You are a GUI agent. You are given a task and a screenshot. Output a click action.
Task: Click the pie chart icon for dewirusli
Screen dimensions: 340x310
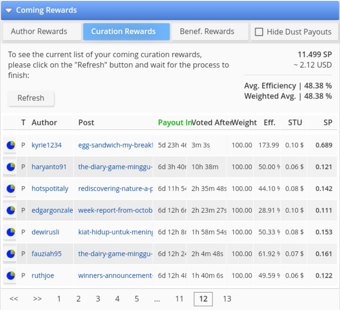point(11,232)
